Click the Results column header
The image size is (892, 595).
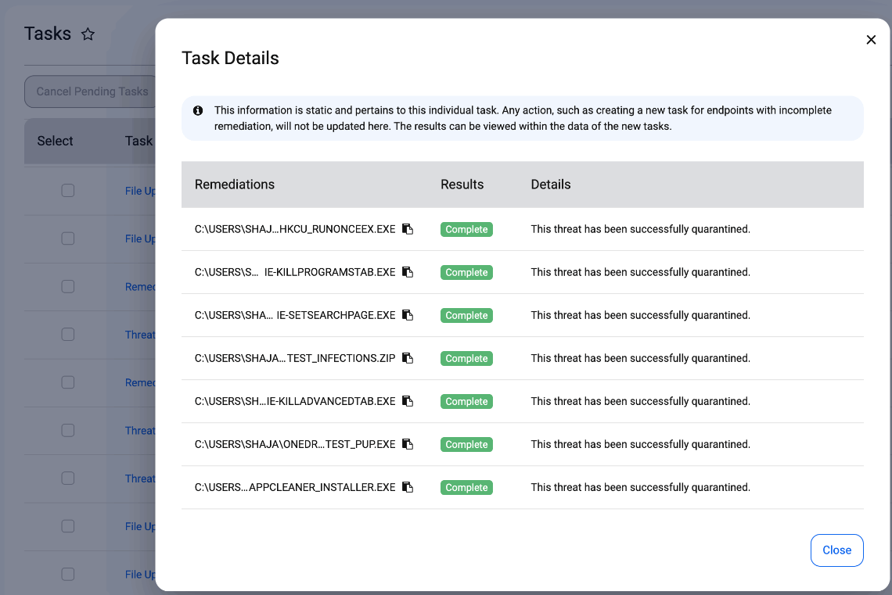click(462, 184)
